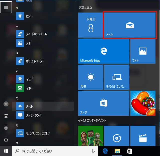160x156 pixels.
Task: Click the Windows Start button
Action: (6, 151)
